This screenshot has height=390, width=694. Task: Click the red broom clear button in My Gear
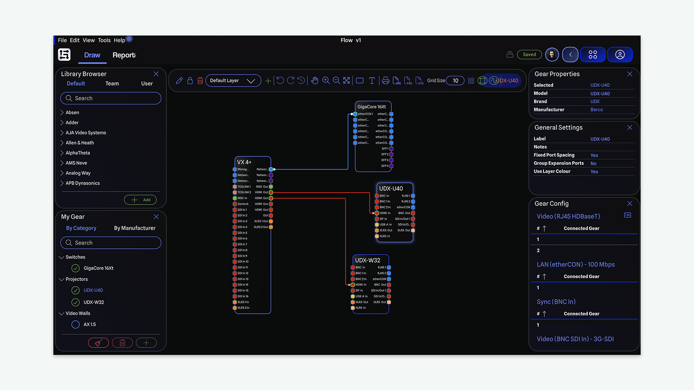pyautogui.click(x=98, y=343)
